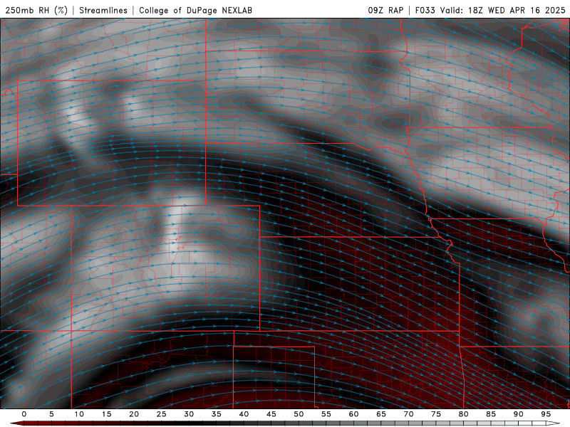Click the "75" value on the color scale
Viewport: 570px width, 427px height.
click(436, 414)
